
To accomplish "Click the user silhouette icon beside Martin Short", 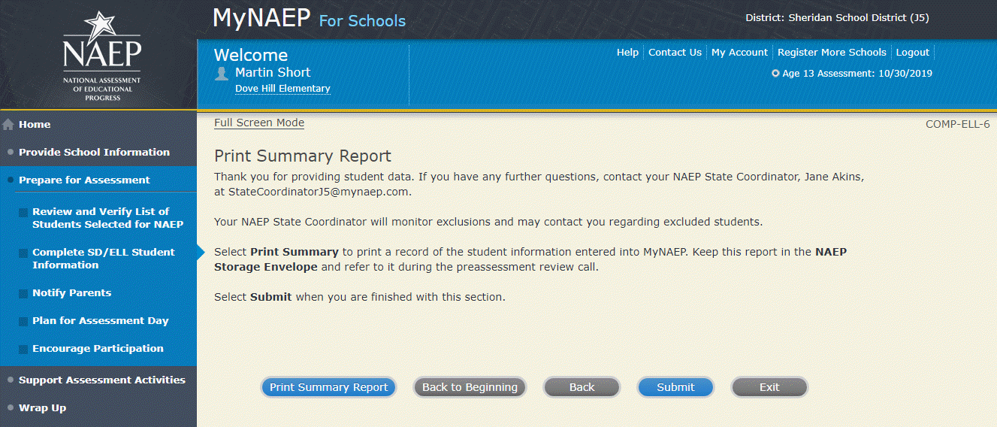I will pos(222,73).
